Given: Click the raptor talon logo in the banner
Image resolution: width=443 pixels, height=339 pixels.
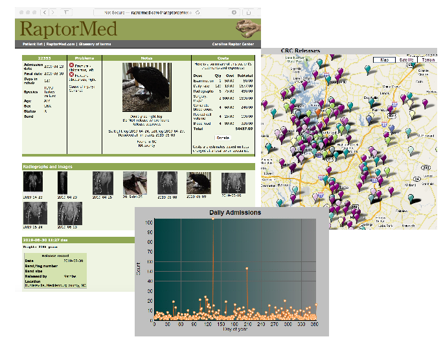Looking at the screenshot, I should pyautogui.click(x=248, y=28).
